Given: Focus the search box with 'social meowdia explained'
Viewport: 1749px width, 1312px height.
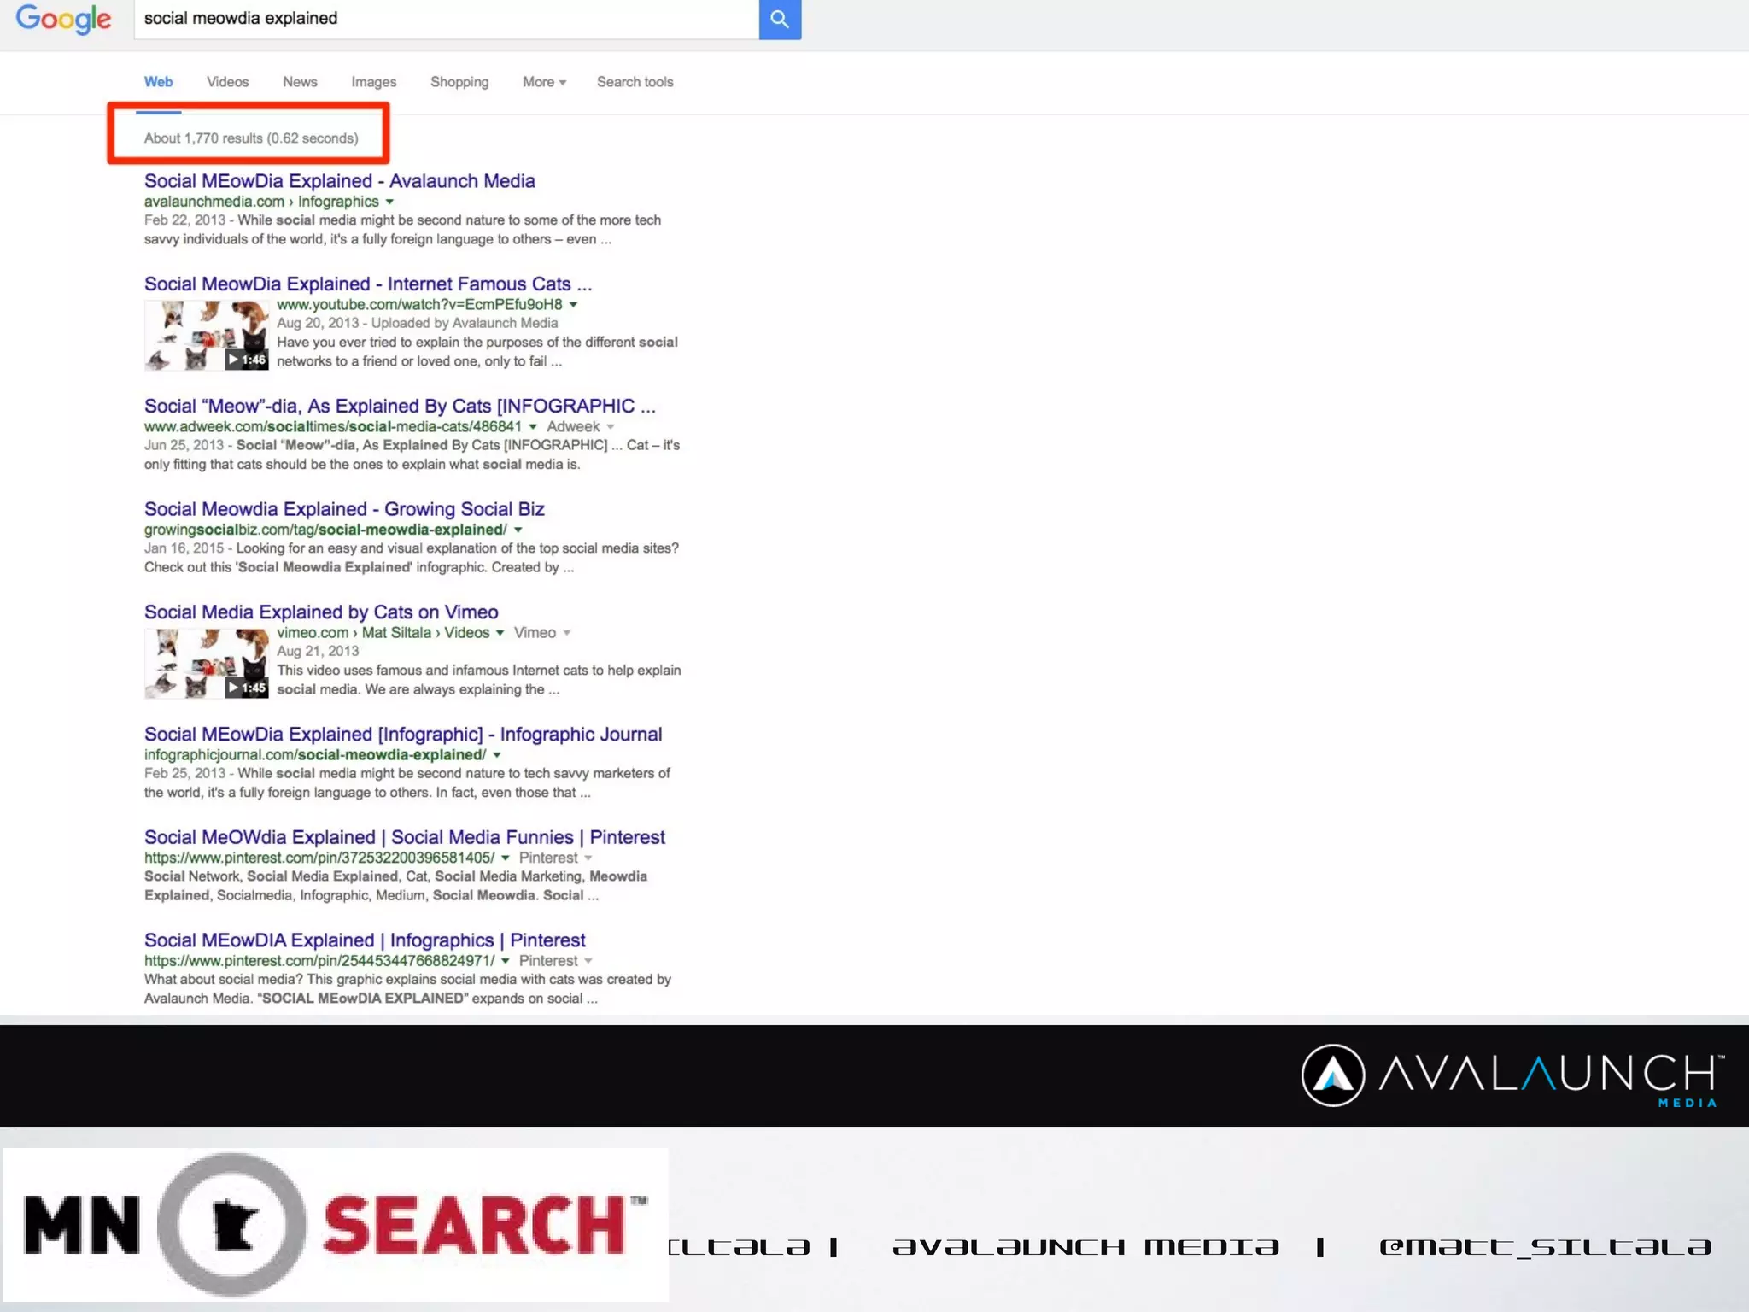Looking at the screenshot, I should (446, 19).
